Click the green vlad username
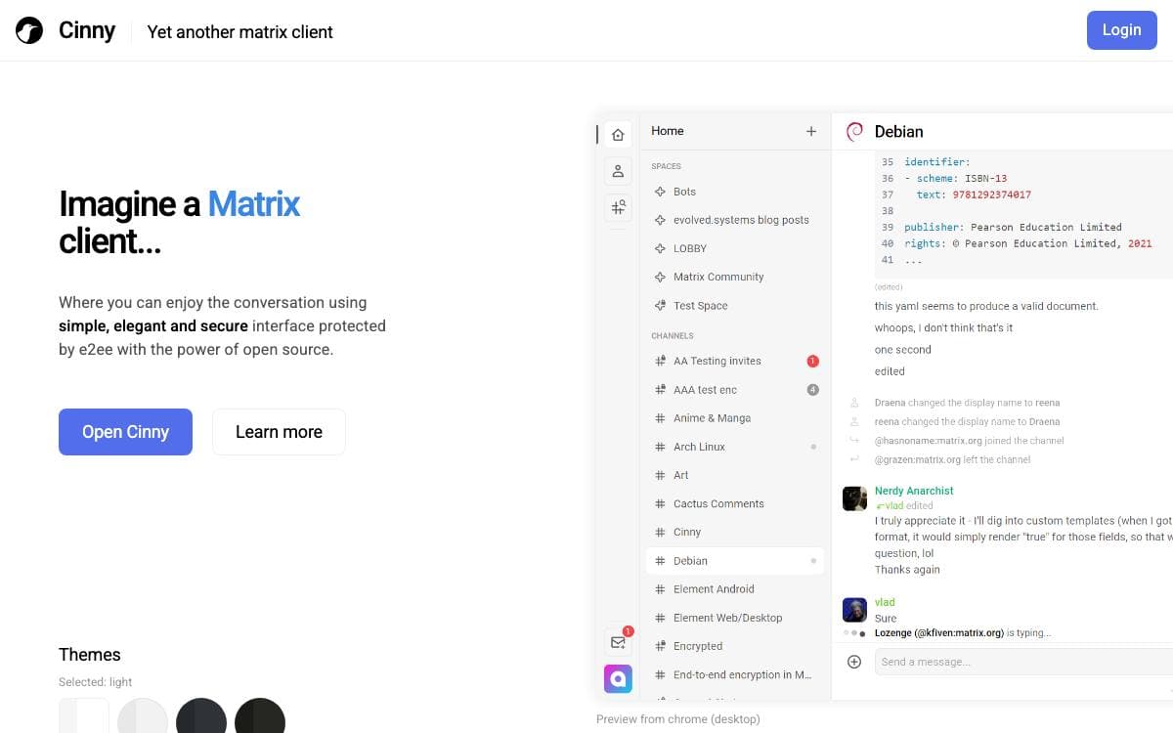1173x733 pixels. [x=885, y=602]
